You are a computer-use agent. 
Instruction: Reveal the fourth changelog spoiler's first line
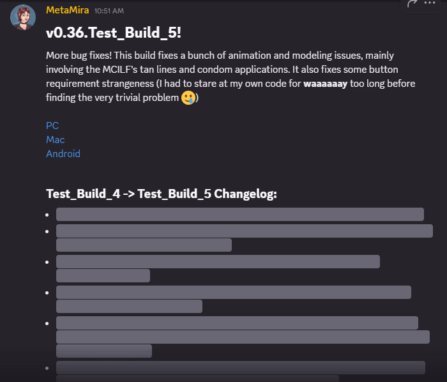(233, 292)
